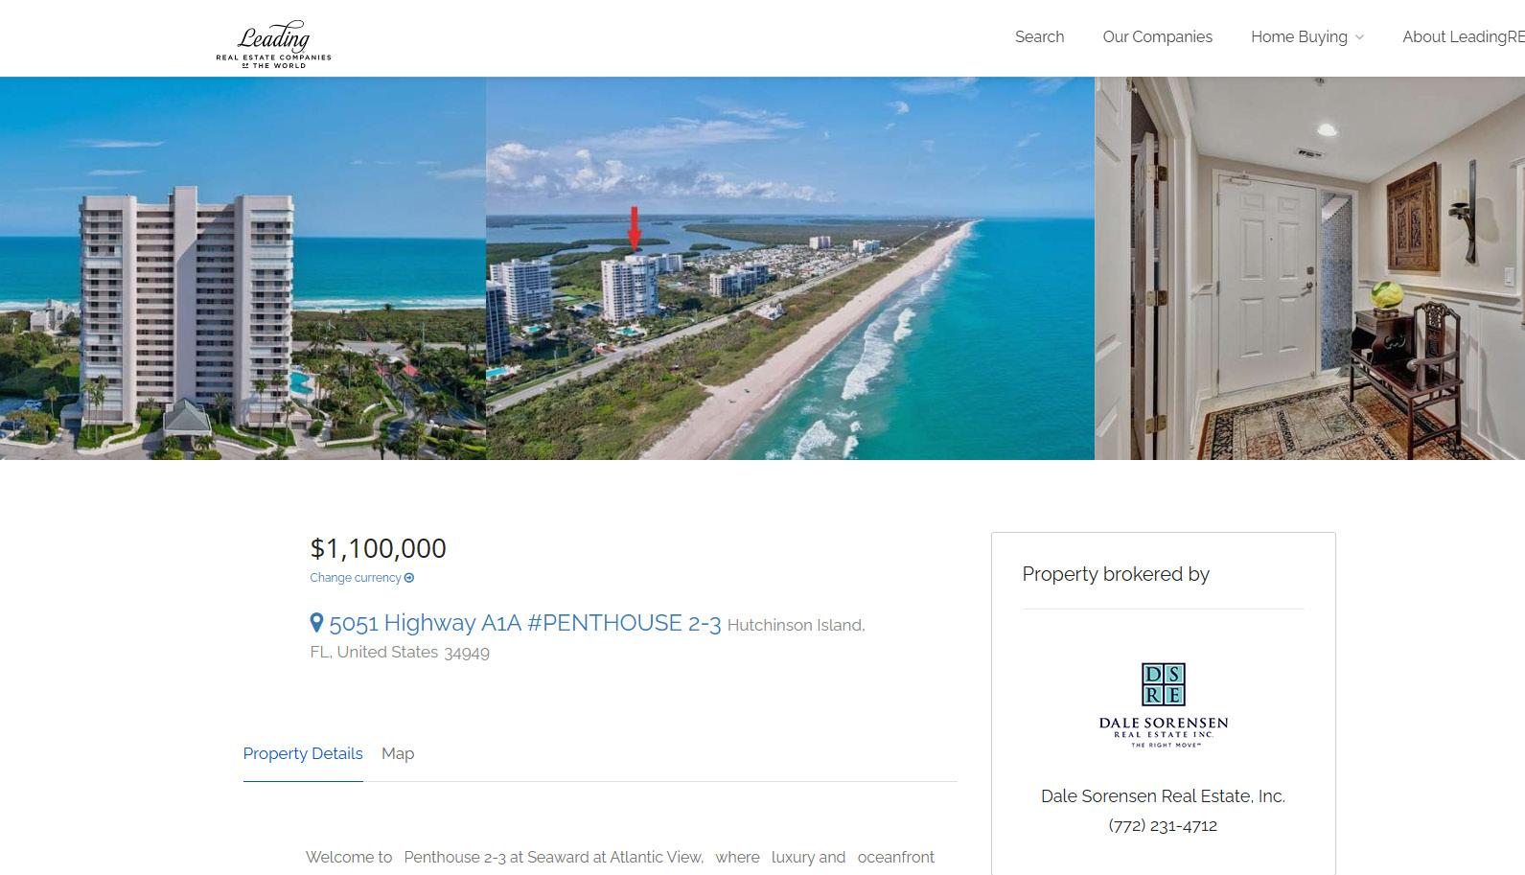The width and height of the screenshot is (1525, 875).
Task: Open the Our Companies menu item
Action: [1157, 36]
